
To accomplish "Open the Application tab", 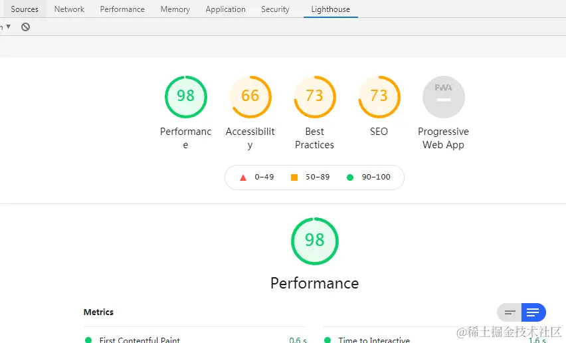I will pyautogui.click(x=225, y=9).
